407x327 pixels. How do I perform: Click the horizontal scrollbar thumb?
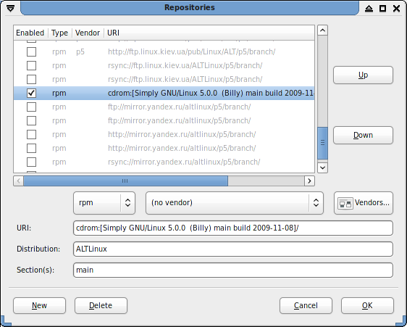pyautogui.click(x=125, y=181)
